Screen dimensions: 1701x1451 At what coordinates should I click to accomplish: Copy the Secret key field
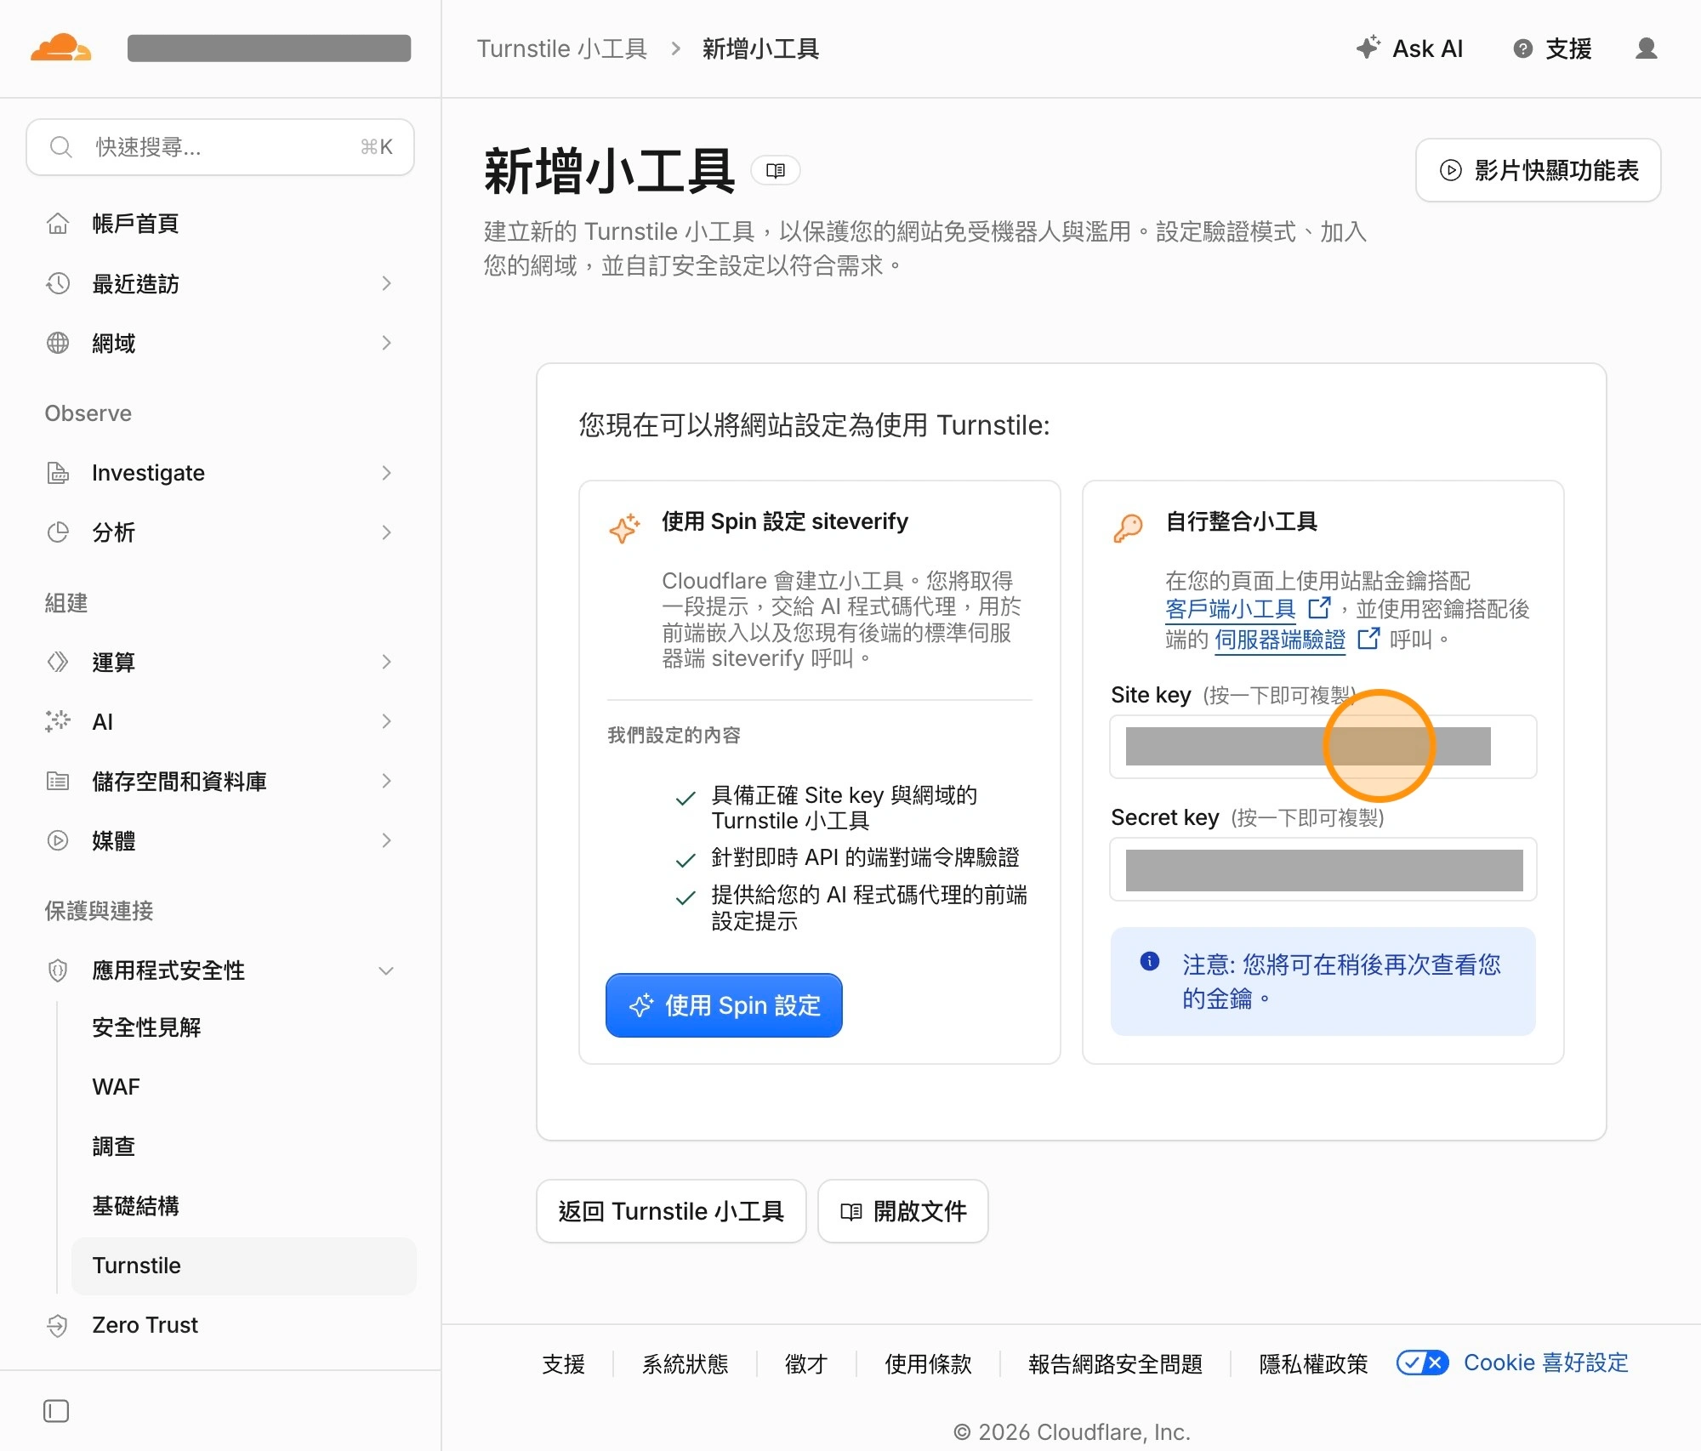click(1323, 869)
